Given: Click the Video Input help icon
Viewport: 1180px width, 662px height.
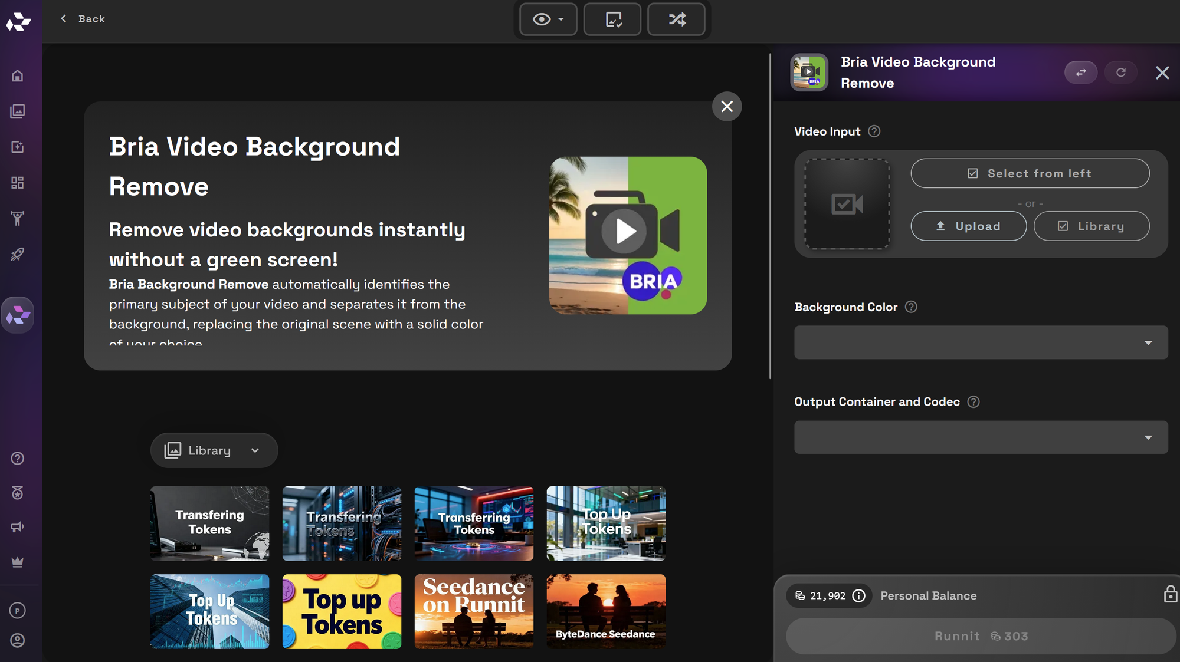Looking at the screenshot, I should pyautogui.click(x=874, y=131).
